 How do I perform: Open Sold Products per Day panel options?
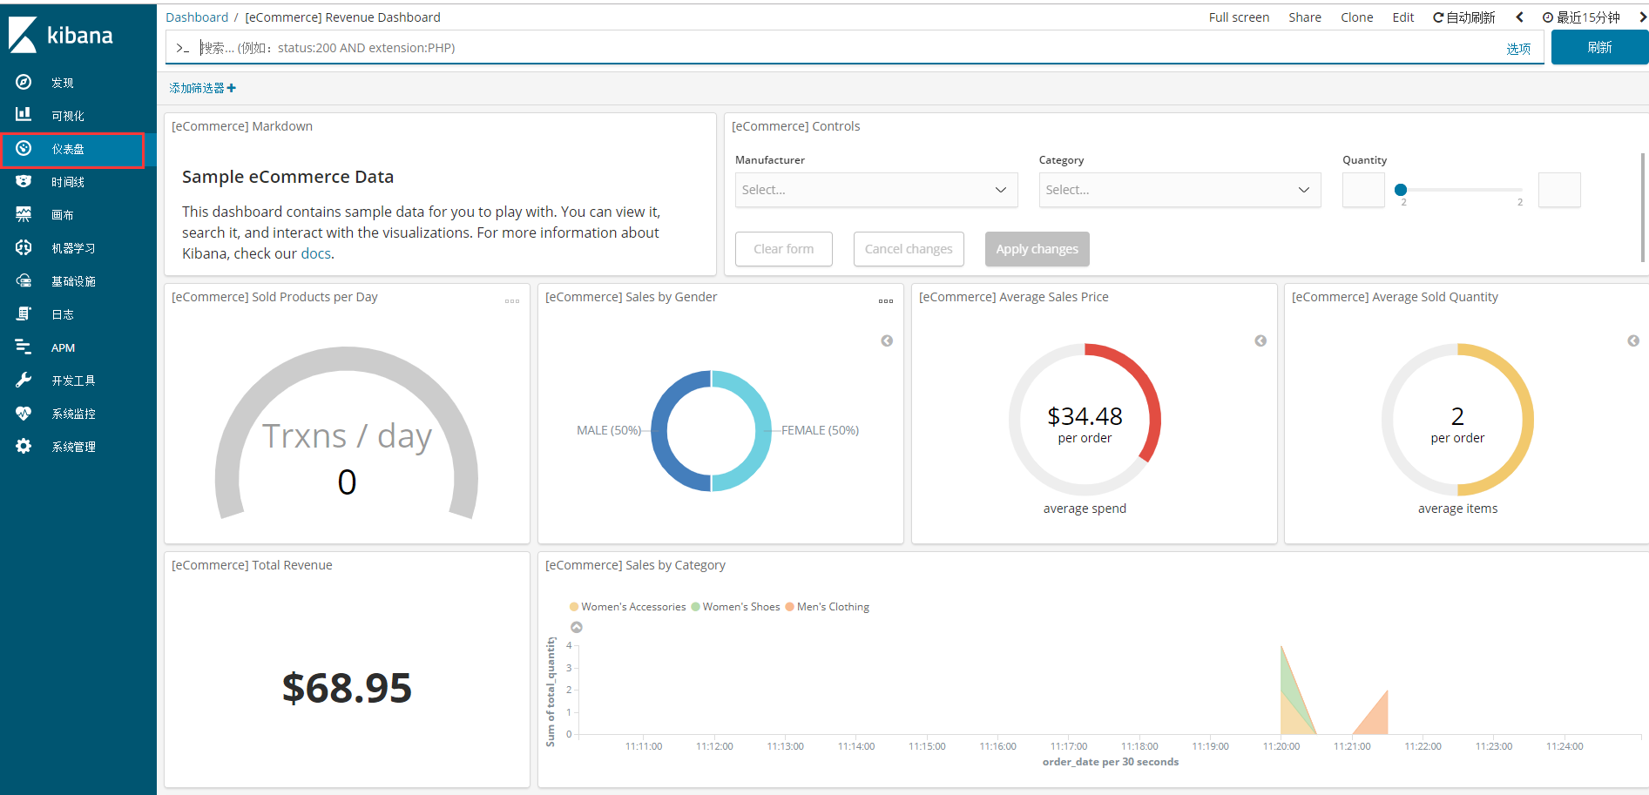512,301
